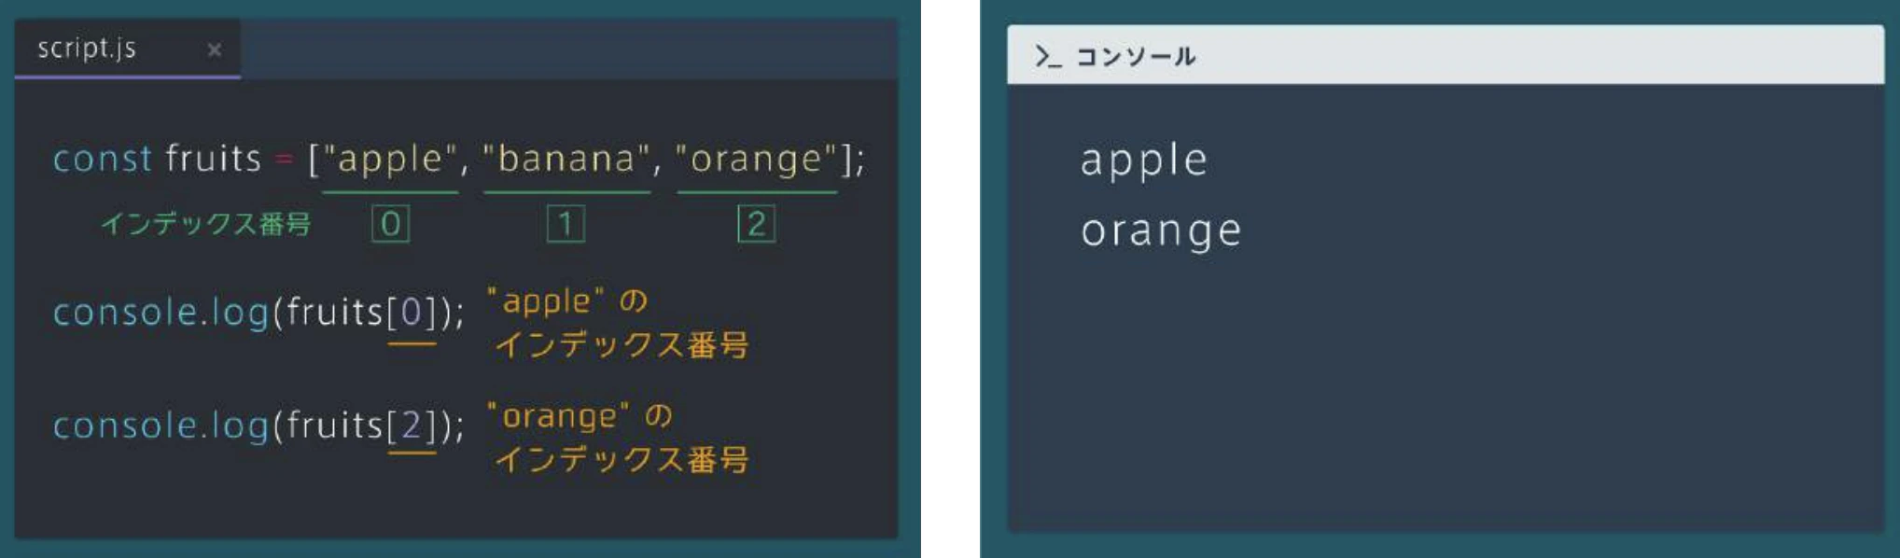Click the const keyword
1900x558 pixels.
(102, 159)
